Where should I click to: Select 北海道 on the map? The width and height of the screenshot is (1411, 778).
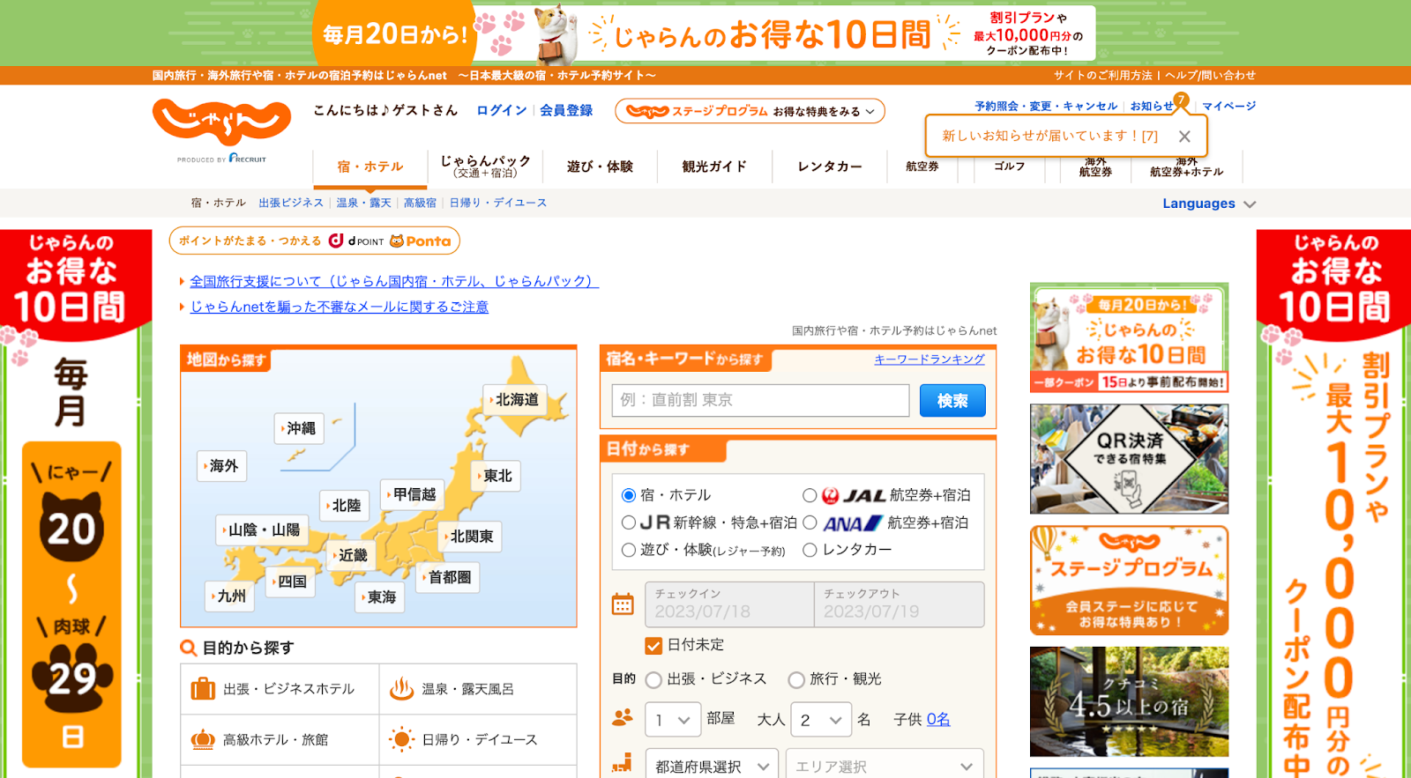[516, 400]
